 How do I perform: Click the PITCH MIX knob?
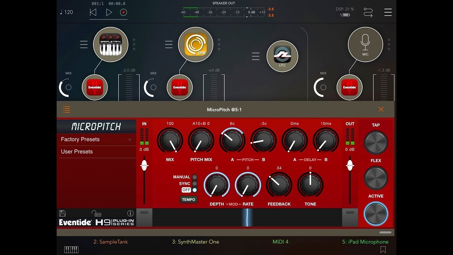pos(201,140)
